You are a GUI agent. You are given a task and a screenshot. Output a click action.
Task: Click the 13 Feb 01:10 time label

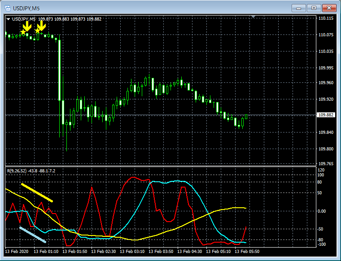[46, 252]
